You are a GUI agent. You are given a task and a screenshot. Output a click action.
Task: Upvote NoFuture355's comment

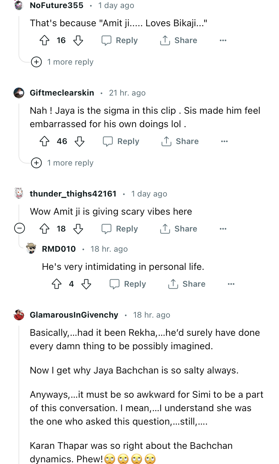45,41
